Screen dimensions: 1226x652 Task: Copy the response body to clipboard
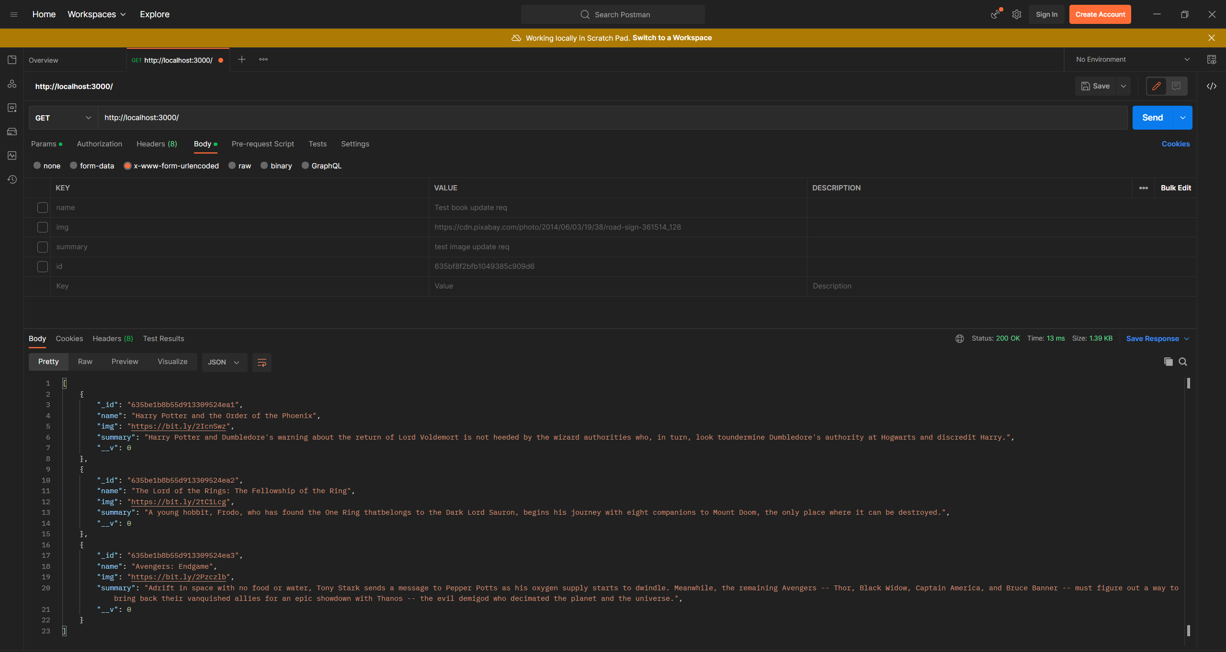[x=1168, y=362]
